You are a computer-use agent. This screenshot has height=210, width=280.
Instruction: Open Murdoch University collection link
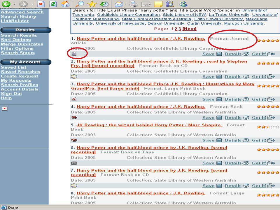tap(244, 23)
